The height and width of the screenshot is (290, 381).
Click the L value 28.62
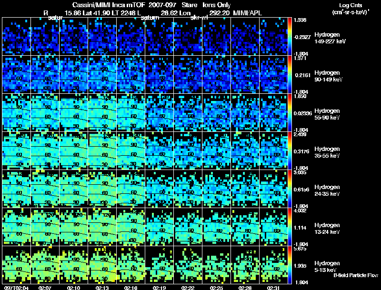pos(169,13)
